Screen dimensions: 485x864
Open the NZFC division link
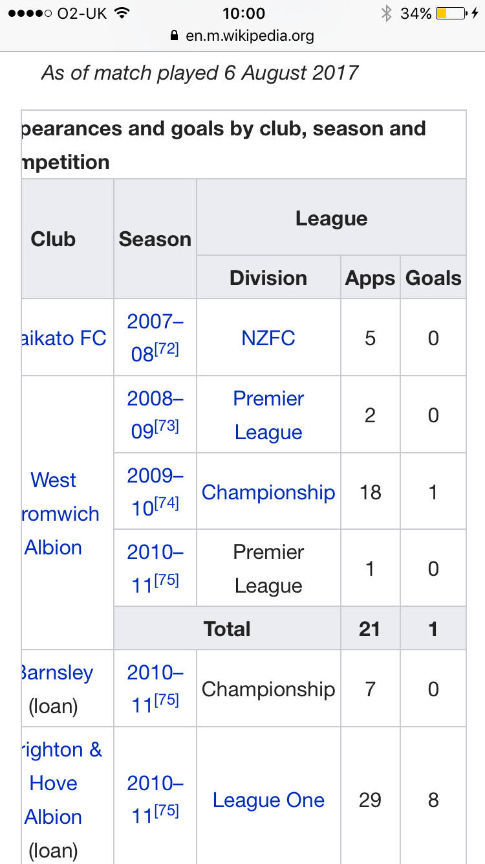pyautogui.click(x=268, y=338)
